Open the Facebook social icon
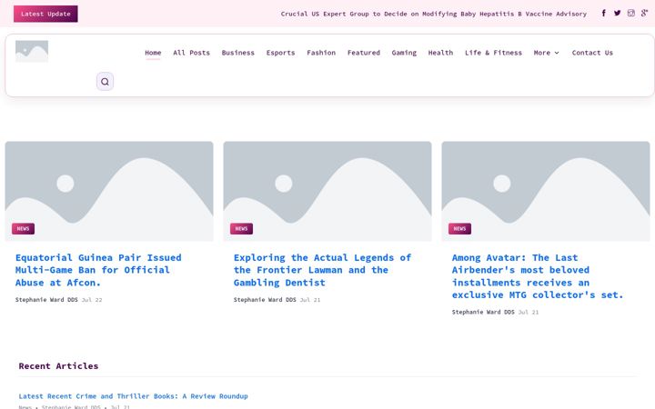655x409 pixels. coord(604,13)
